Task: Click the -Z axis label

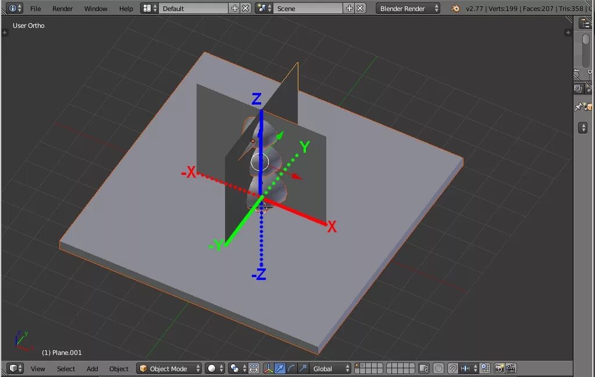Action: 259,274
